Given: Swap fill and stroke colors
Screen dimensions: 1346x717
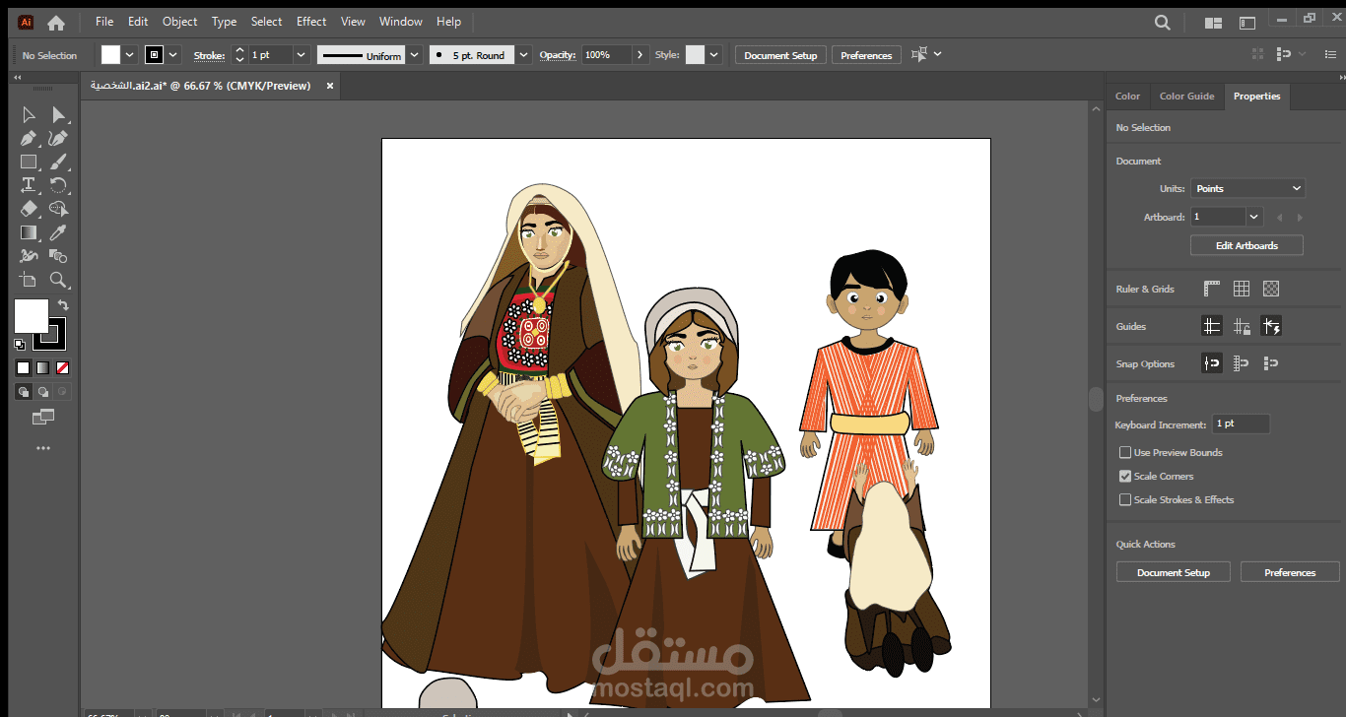Looking at the screenshot, I should click(x=63, y=306).
